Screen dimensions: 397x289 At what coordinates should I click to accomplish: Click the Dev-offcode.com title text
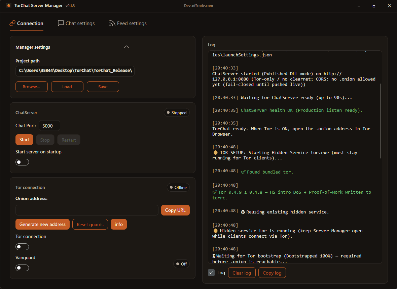click(199, 6)
